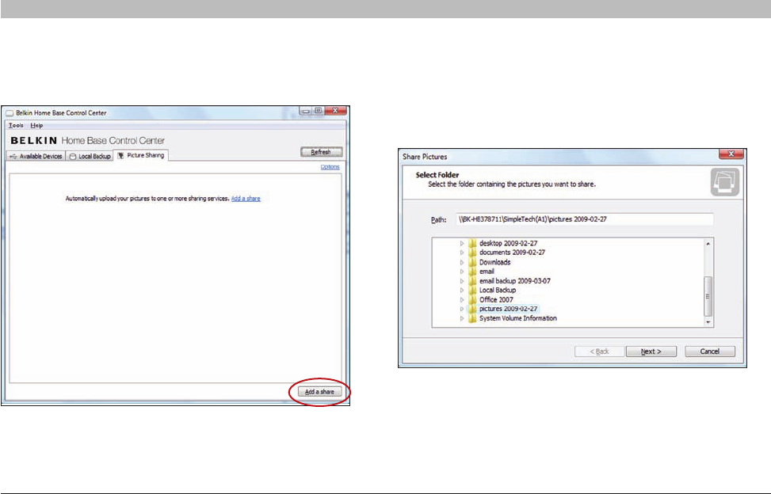Screen dimensions: 771x494
Task: Expand the documents 2009-02-27 folder
Action: pos(462,253)
